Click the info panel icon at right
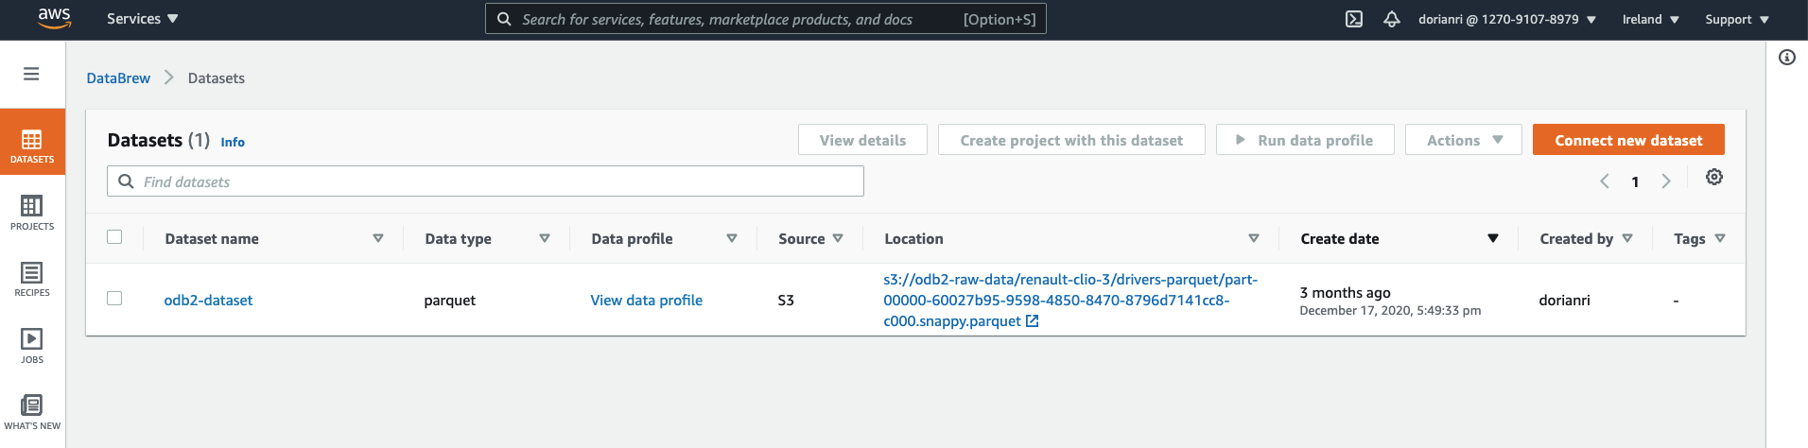This screenshot has height=448, width=1808. tap(1786, 58)
